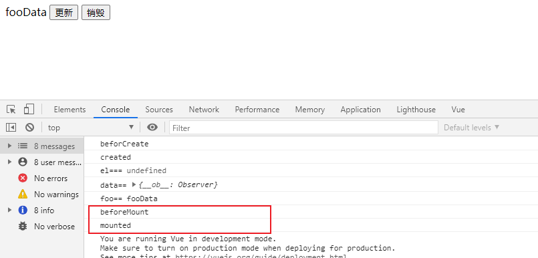Filter by No warnings entry
The height and width of the screenshot is (258, 538).
tap(42, 195)
